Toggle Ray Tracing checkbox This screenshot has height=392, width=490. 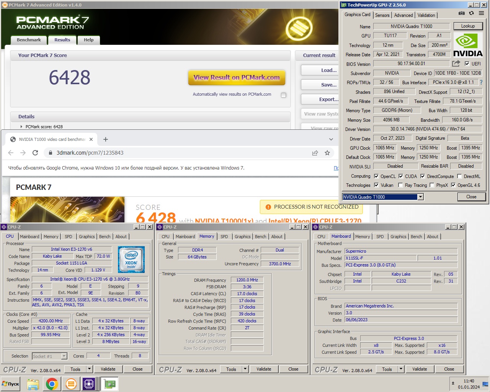(x=400, y=185)
